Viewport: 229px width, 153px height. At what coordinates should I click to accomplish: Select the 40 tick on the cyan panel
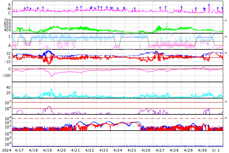pos(8,87)
